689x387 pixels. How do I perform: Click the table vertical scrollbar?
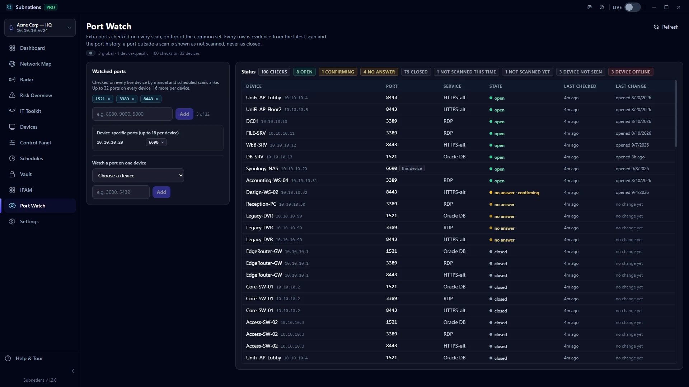(x=675, y=114)
